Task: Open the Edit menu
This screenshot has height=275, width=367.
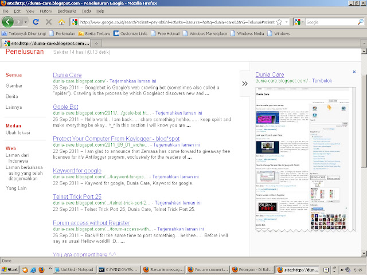Action: pyautogui.click(x=17, y=11)
